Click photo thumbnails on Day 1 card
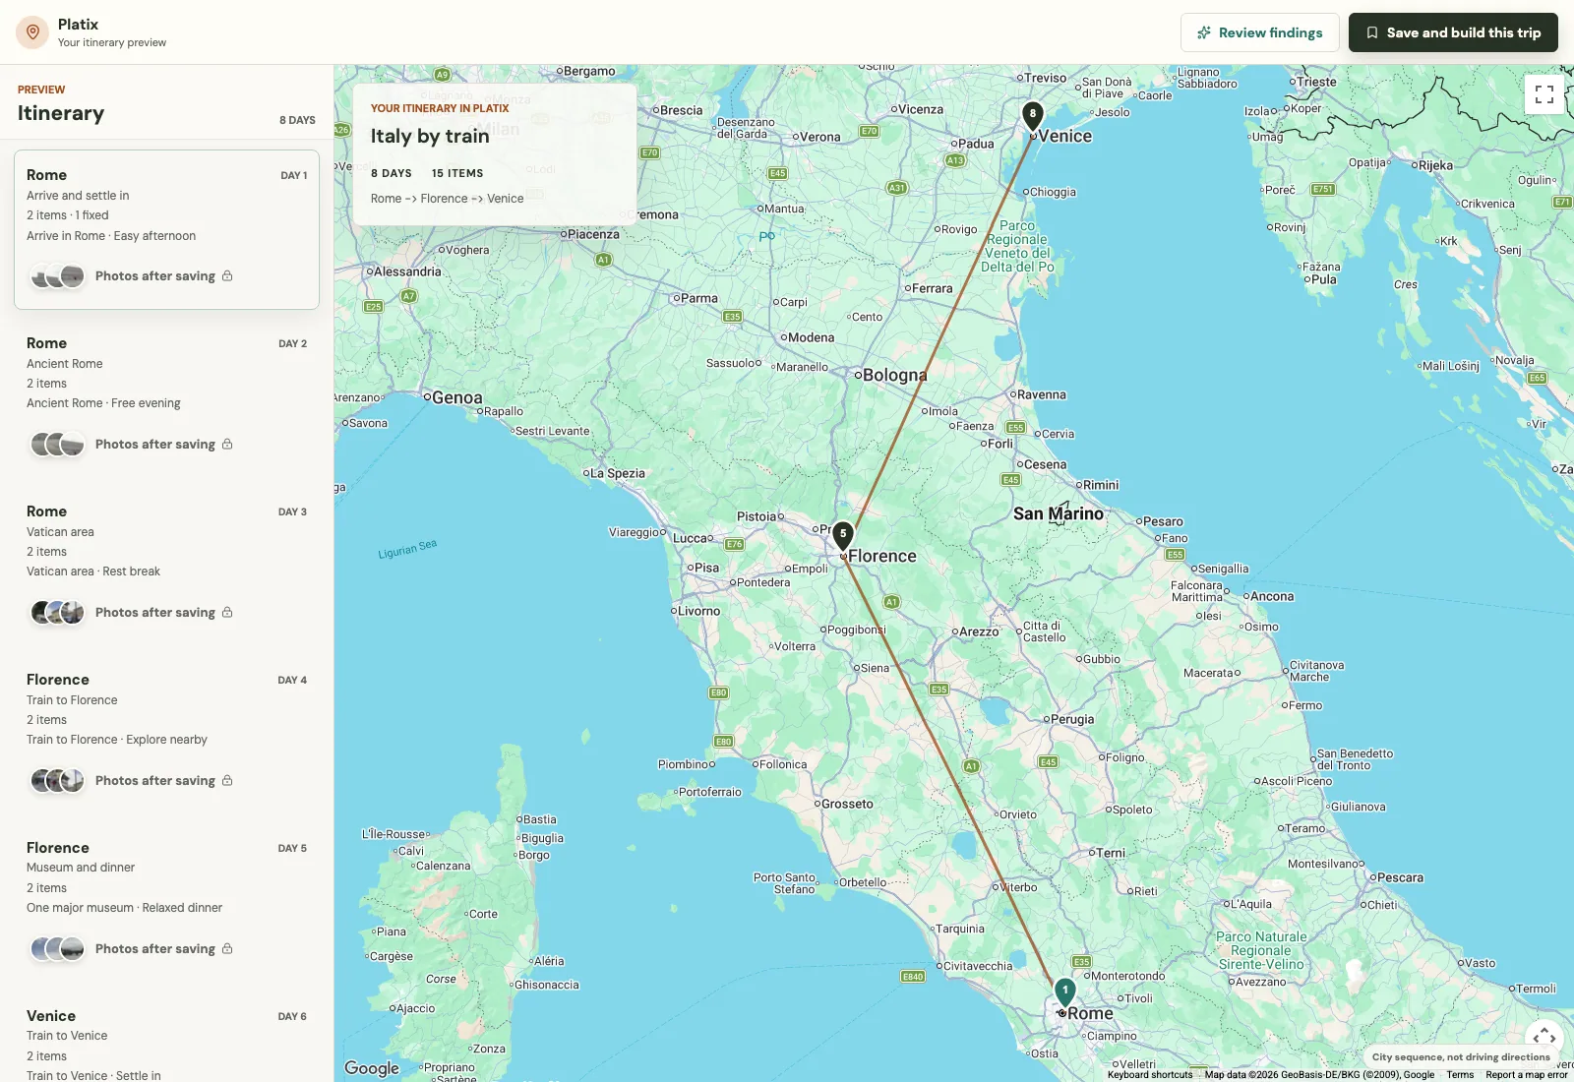Screen dimensions: 1574x1082 [x=57, y=276]
